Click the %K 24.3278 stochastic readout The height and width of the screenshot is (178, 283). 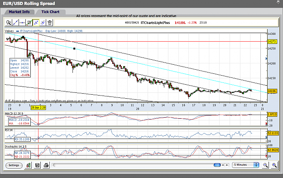(22, 153)
